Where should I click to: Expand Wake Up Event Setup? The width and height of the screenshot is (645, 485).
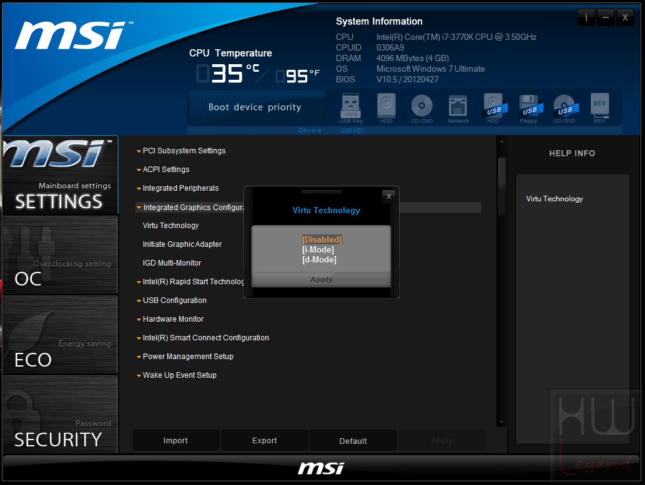[177, 375]
